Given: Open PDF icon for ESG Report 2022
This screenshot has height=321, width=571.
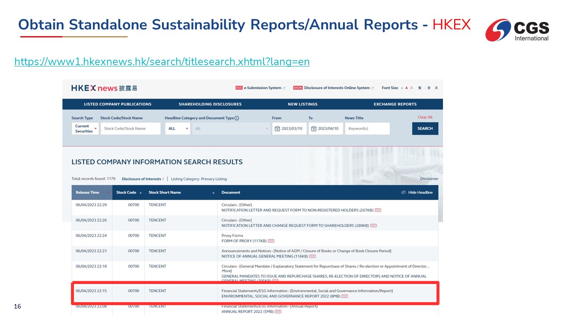Looking at the screenshot, I should [344, 296].
